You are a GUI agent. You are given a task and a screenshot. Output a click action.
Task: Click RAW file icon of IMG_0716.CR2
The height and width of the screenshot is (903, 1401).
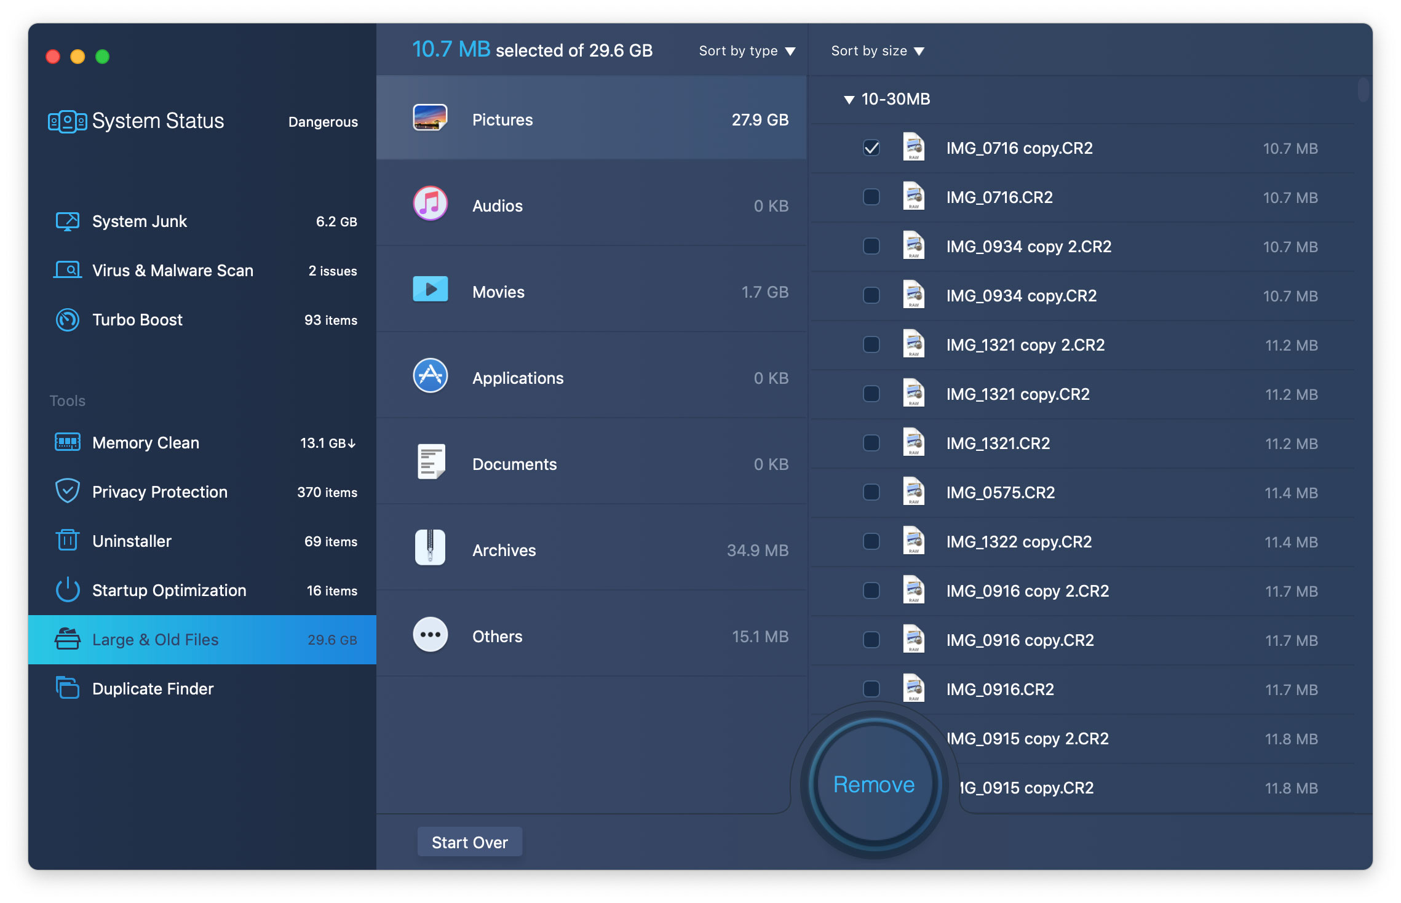tap(914, 197)
